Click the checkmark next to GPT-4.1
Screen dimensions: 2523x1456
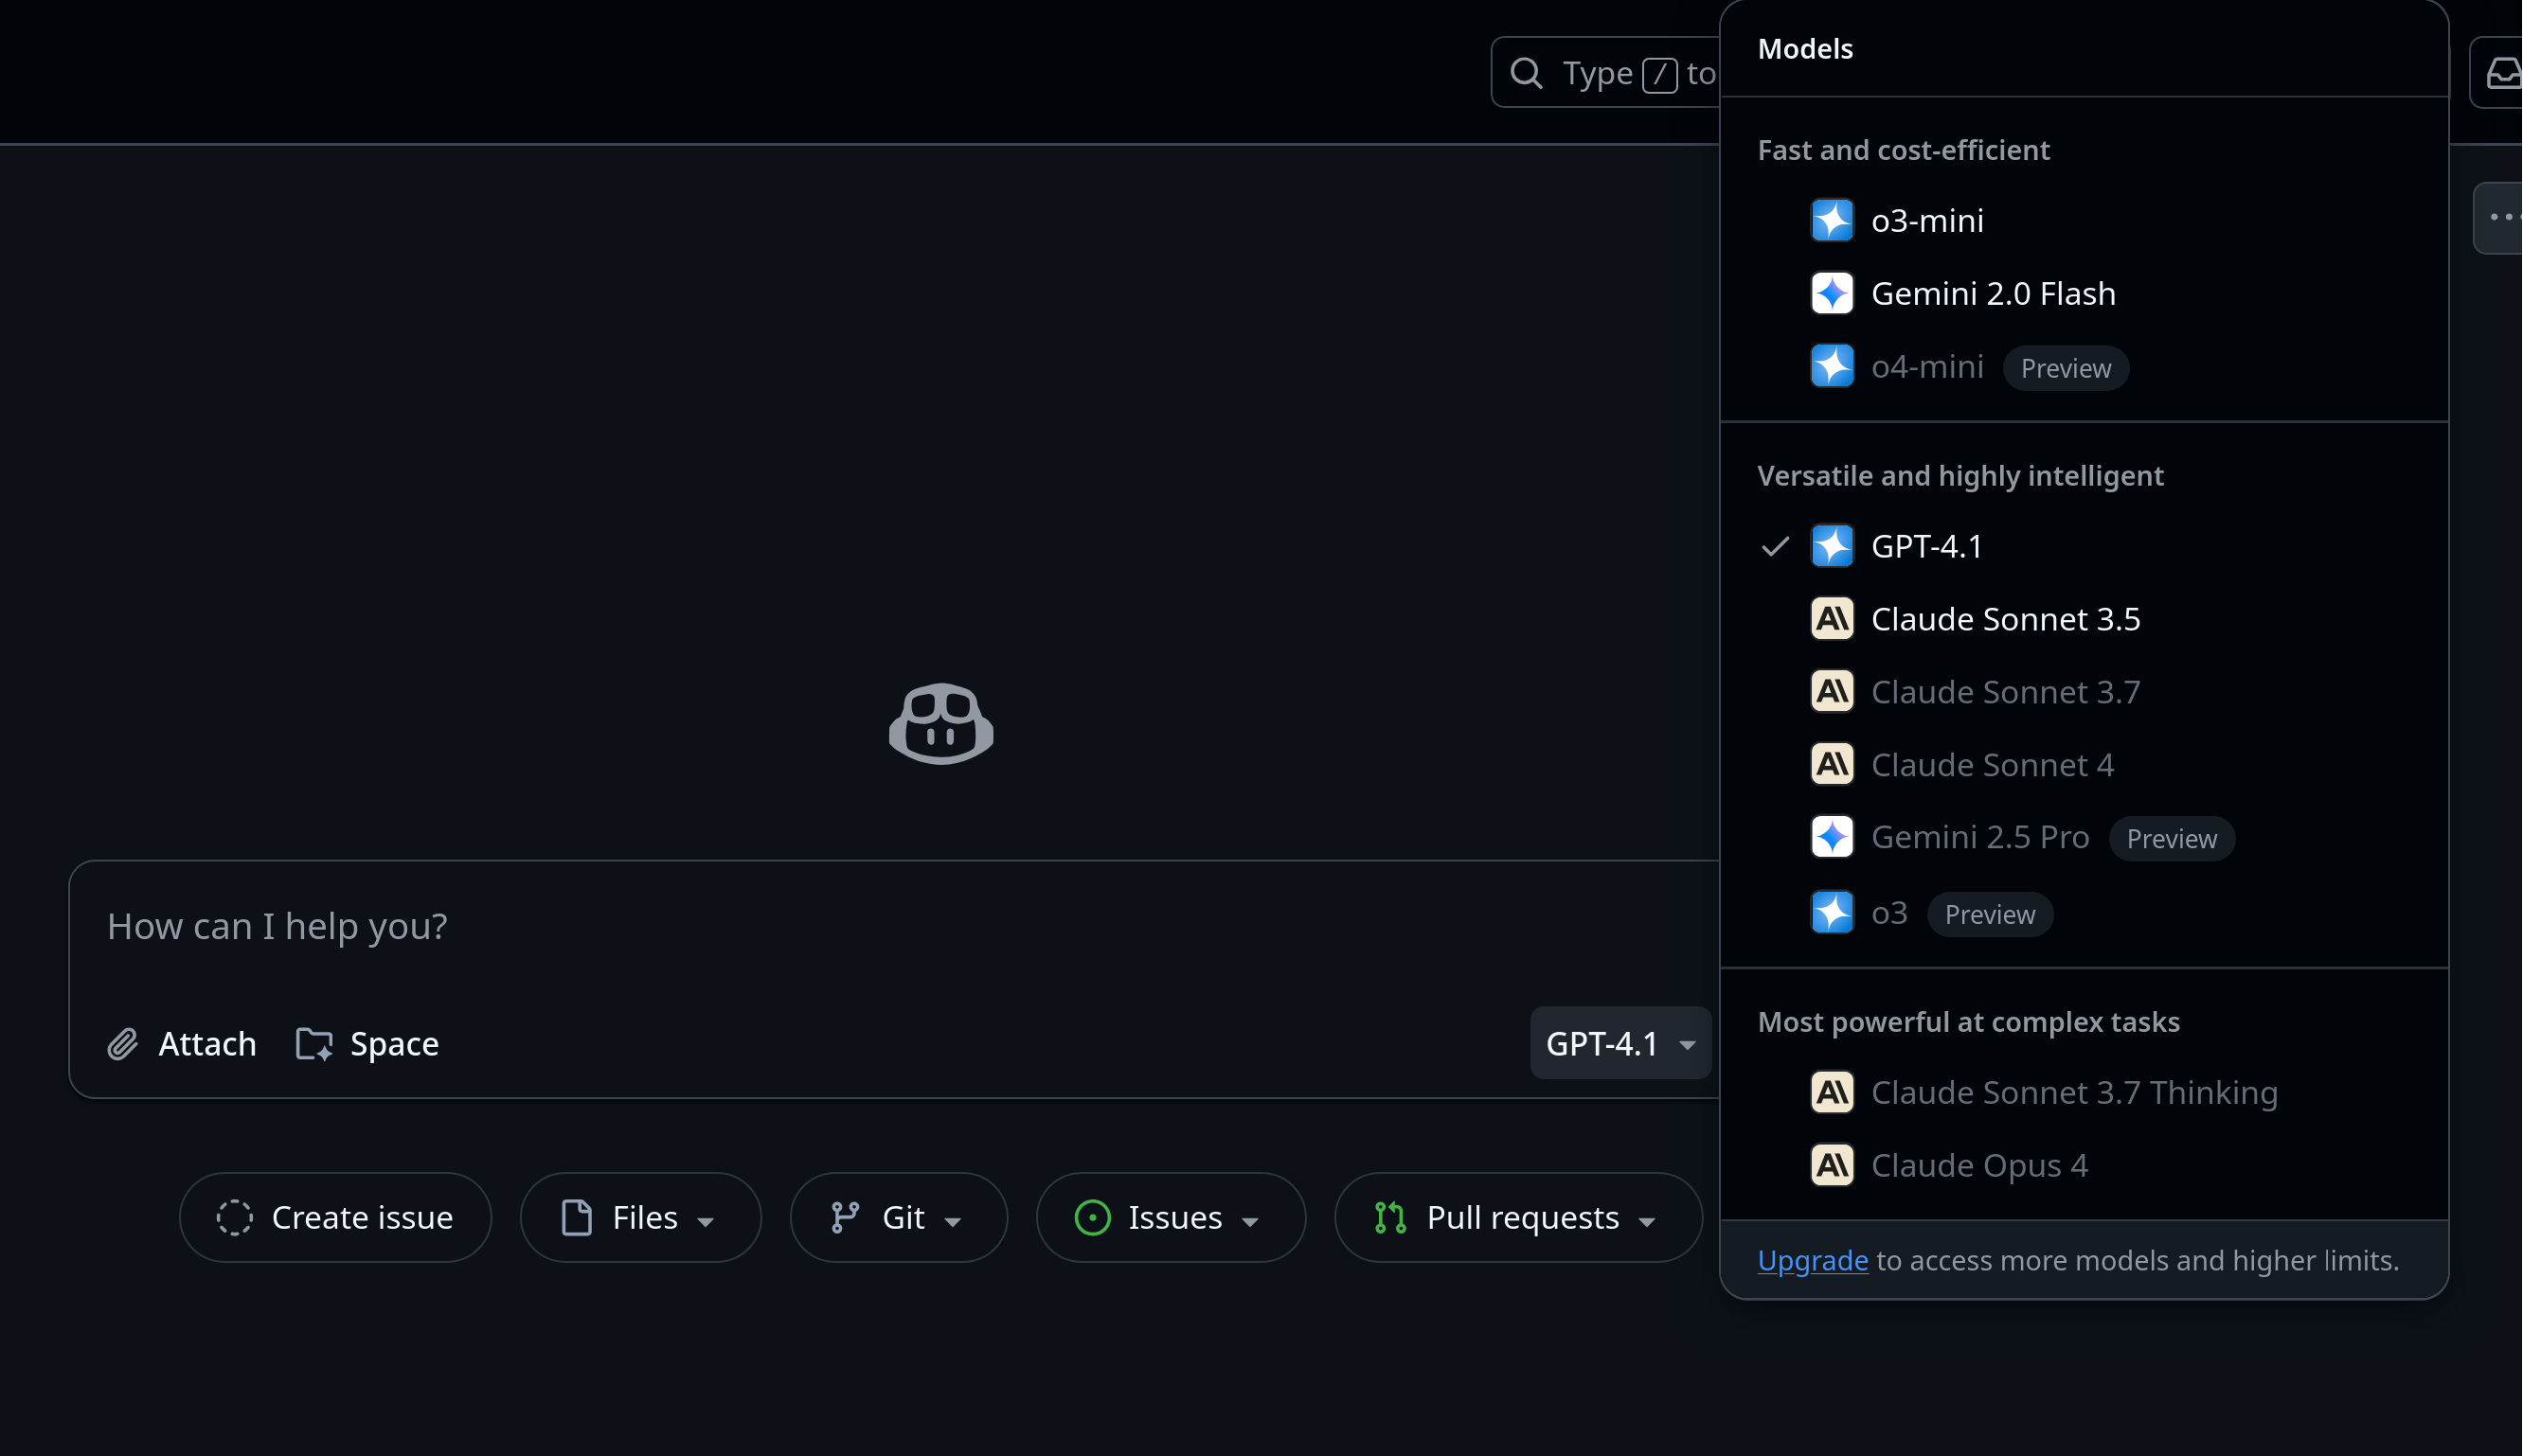pos(1776,547)
